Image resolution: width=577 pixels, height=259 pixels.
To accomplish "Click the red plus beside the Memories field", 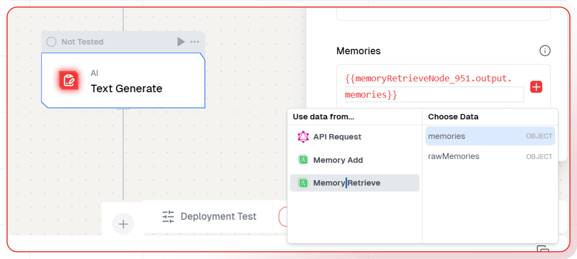I will [536, 87].
